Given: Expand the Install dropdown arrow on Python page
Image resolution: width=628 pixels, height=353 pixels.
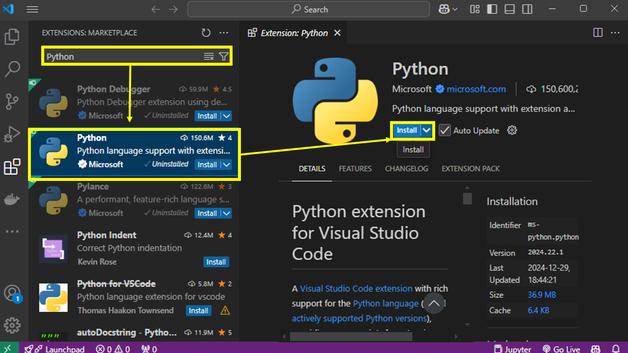Looking at the screenshot, I should [x=427, y=130].
